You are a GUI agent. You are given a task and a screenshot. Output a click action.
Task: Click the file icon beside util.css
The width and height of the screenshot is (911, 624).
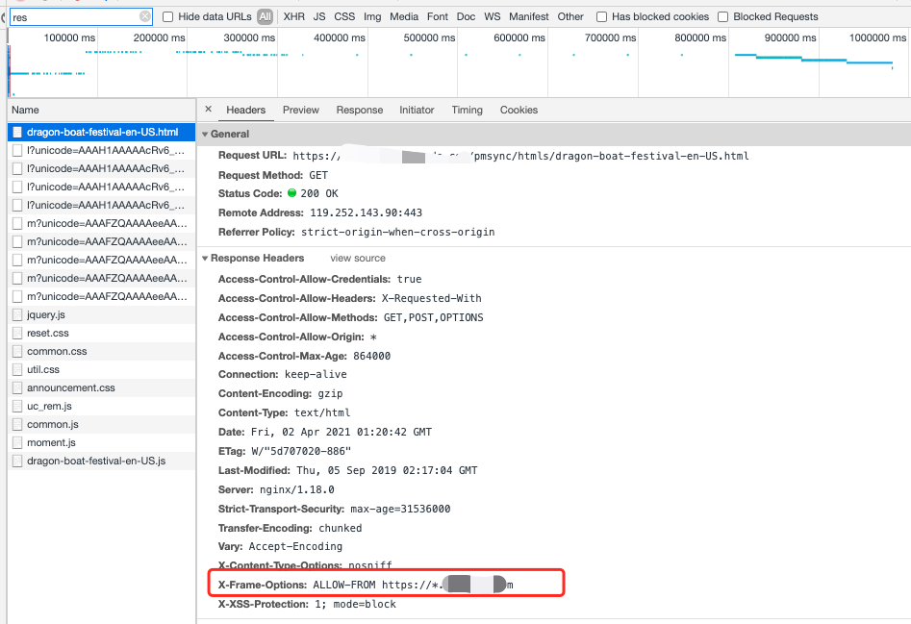pos(17,370)
